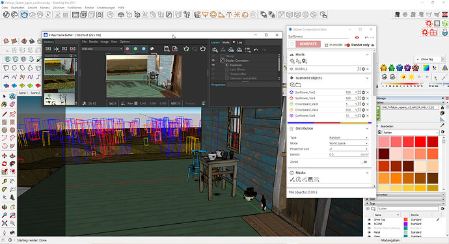Open the Bearbeiten tab in materials tray
This screenshot has width=449, height=244.
tap(387, 126)
